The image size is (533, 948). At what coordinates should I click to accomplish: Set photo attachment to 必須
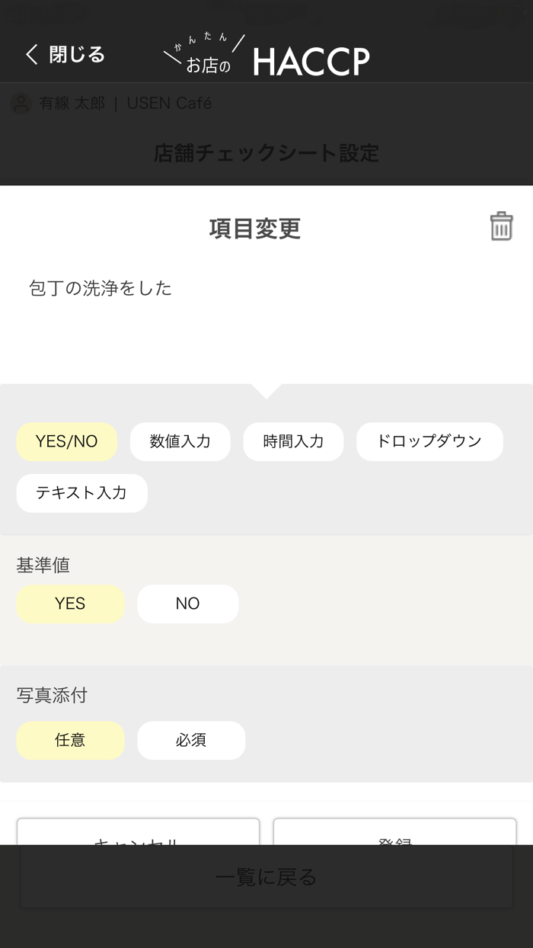coord(191,740)
